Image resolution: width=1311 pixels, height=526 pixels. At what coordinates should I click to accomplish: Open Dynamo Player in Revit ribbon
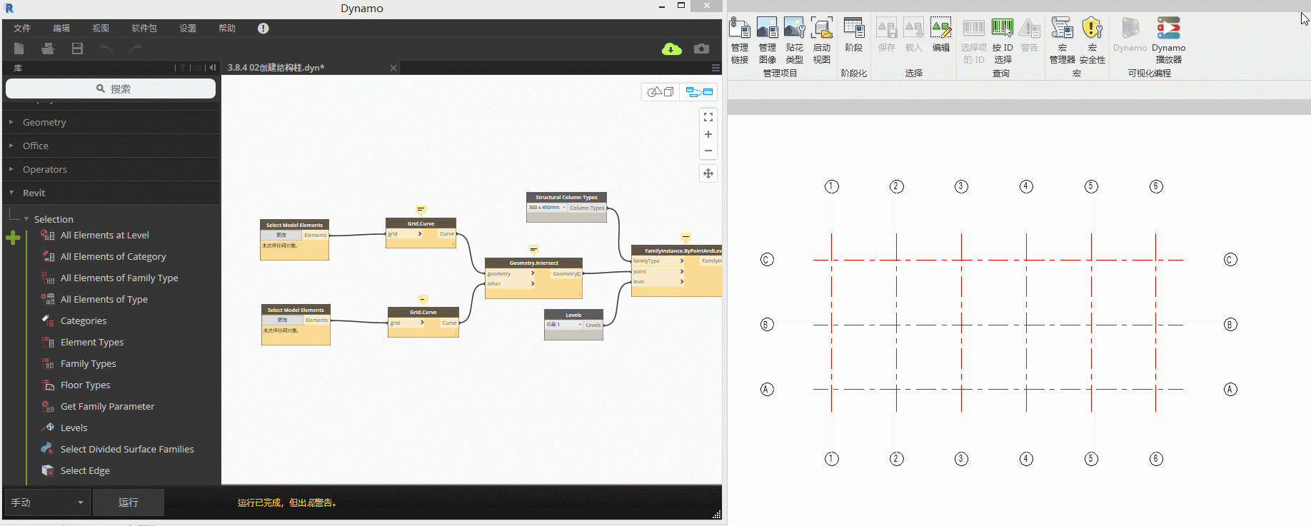[x=1168, y=41]
